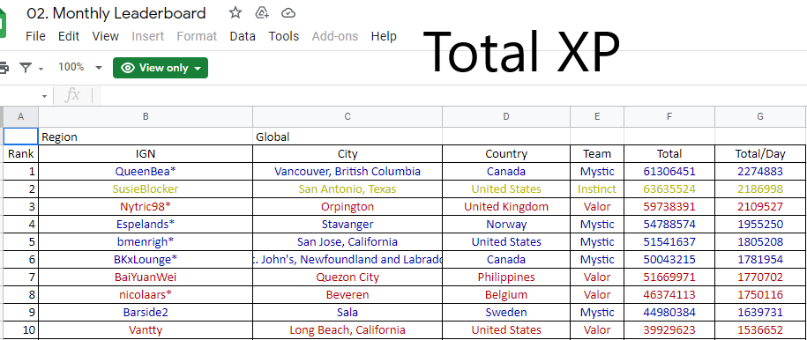The width and height of the screenshot is (807, 340).
Task: Click the print icon in toolbar
Action: (4, 67)
